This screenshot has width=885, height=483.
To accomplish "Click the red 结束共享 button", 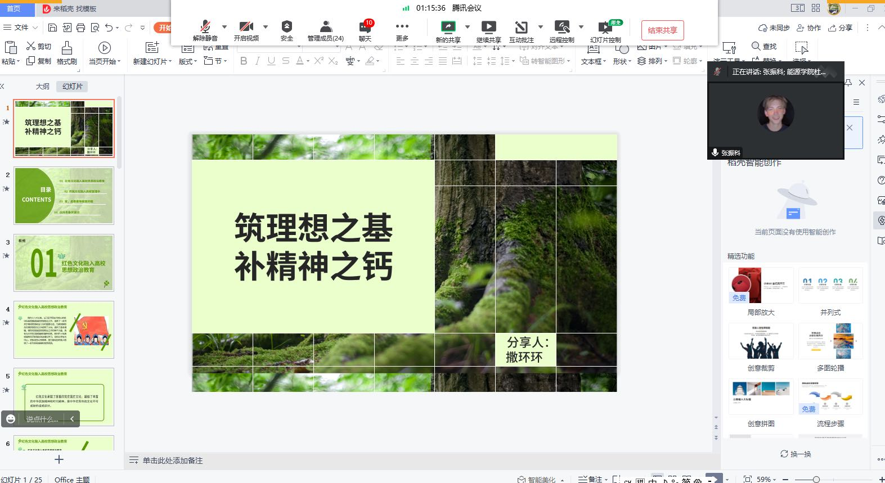I will coord(662,30).
